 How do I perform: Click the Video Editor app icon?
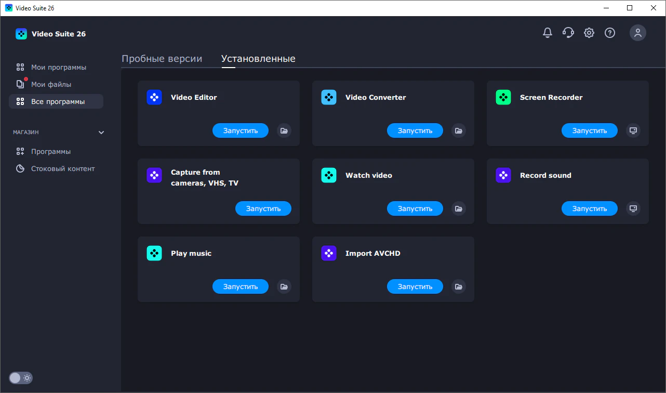coord(154,97)
